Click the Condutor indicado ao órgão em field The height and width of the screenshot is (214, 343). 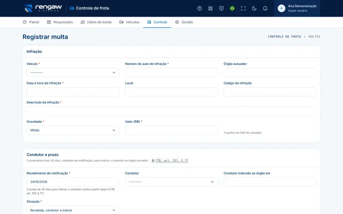(270, 182)
